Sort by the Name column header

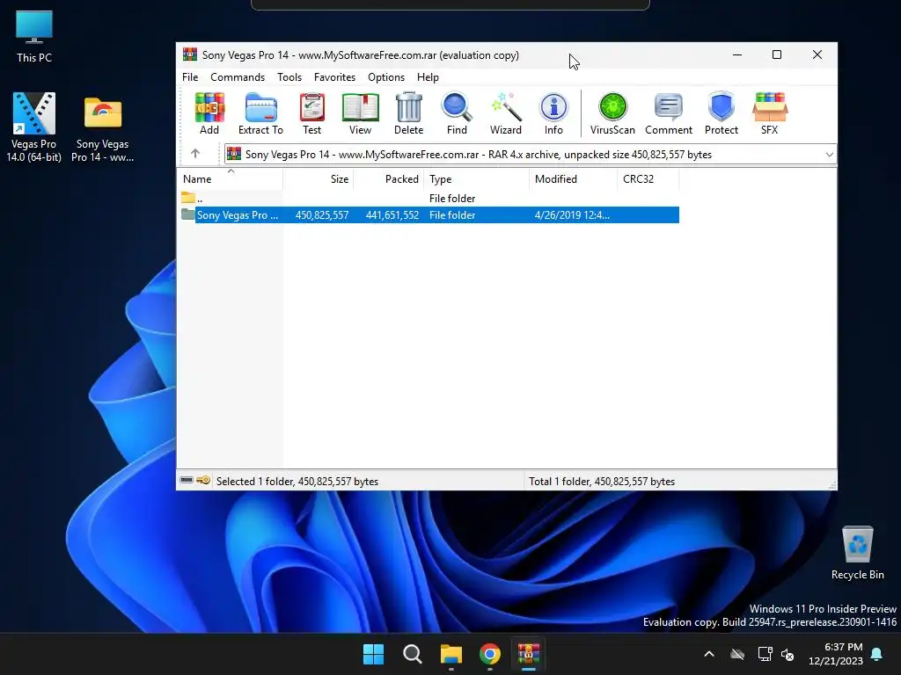[230, 179]
